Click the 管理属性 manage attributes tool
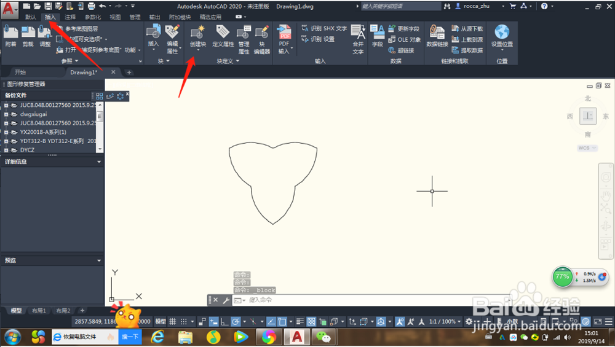This screenshot has height=347, width=615. pyautogui.click(x=244, y=39)
